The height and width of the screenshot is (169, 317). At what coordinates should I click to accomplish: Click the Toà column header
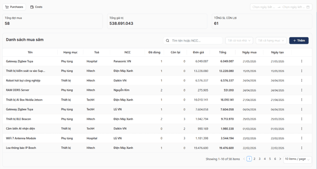click(97, 52)
